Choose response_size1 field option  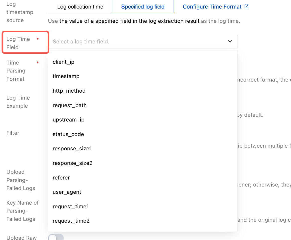click(x=143, y=149)
